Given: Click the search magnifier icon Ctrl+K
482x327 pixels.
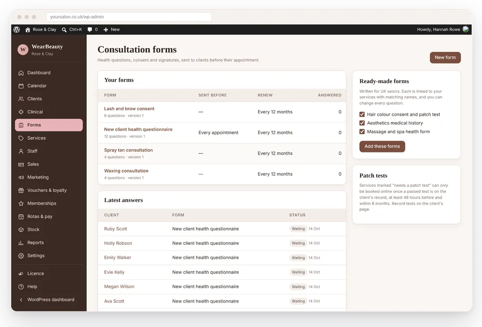Looking at the screenshot, I should [x=64, y=29].
